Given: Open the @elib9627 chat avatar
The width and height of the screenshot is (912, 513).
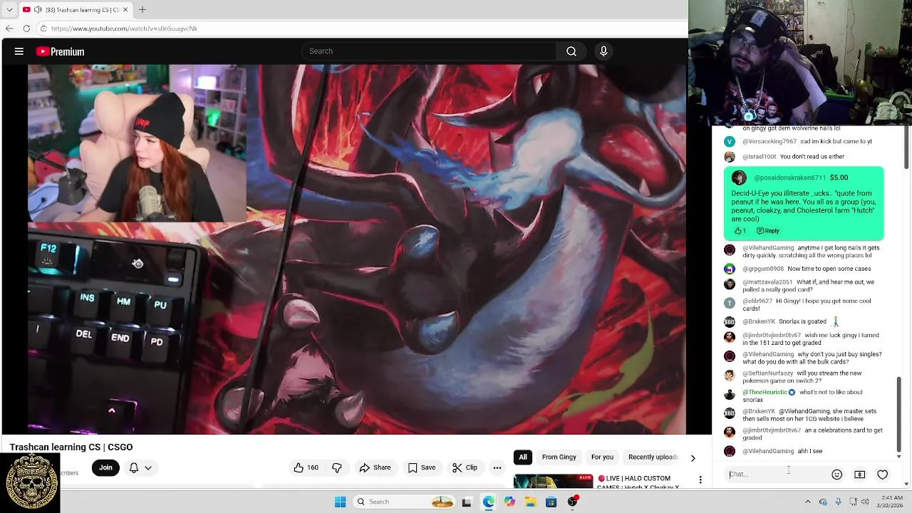Looking at the screenshot, I should click(x=730, y=303).
